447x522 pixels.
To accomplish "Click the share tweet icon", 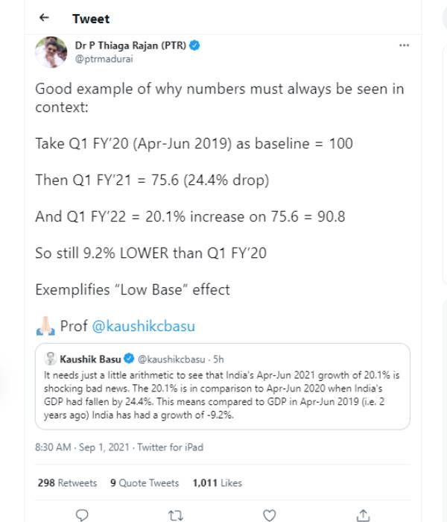I will (x=363, y=514).
